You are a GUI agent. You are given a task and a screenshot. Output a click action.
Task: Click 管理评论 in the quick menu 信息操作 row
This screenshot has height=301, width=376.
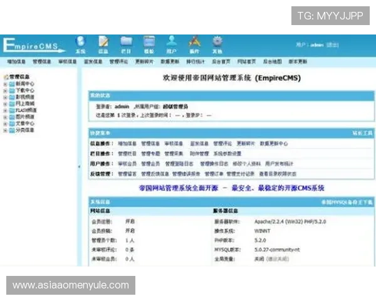pos(222,144)
